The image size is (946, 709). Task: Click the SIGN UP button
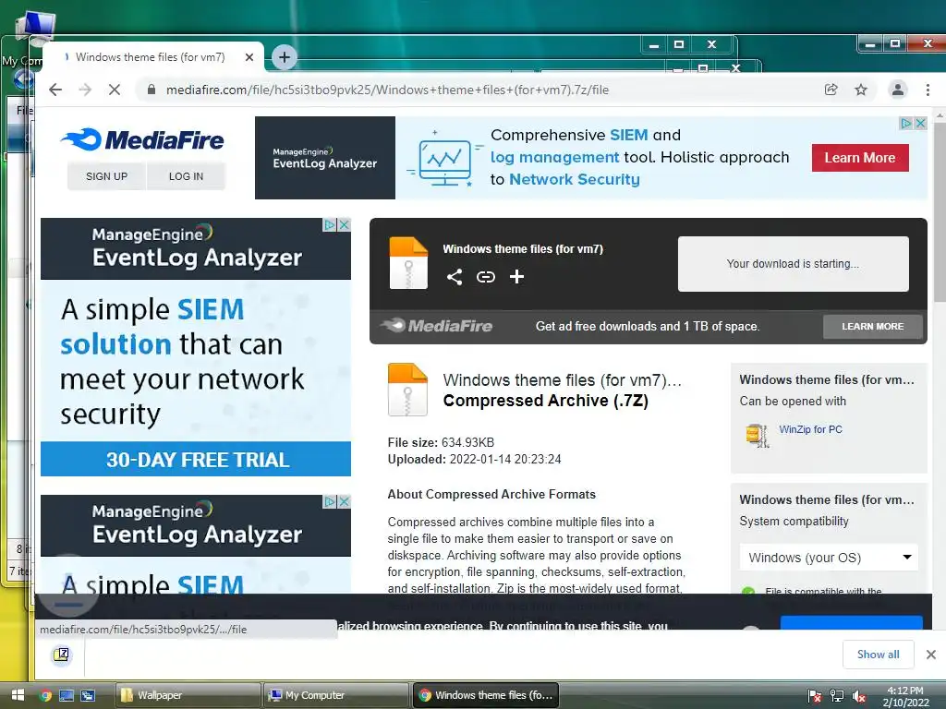107,176
